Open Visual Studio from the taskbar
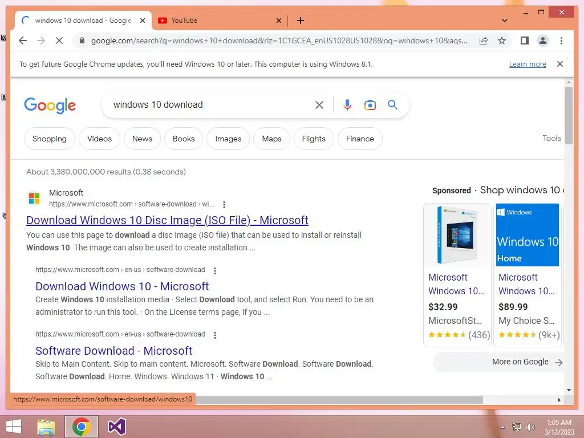The width and height of the screenshot is (584, 438). (116, 427)
